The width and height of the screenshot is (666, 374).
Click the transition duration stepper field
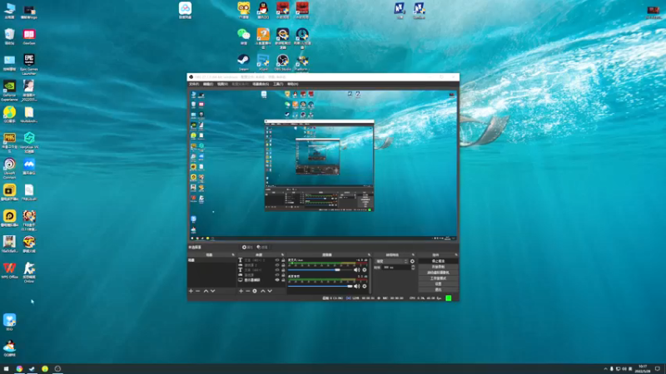click(396, 268)
